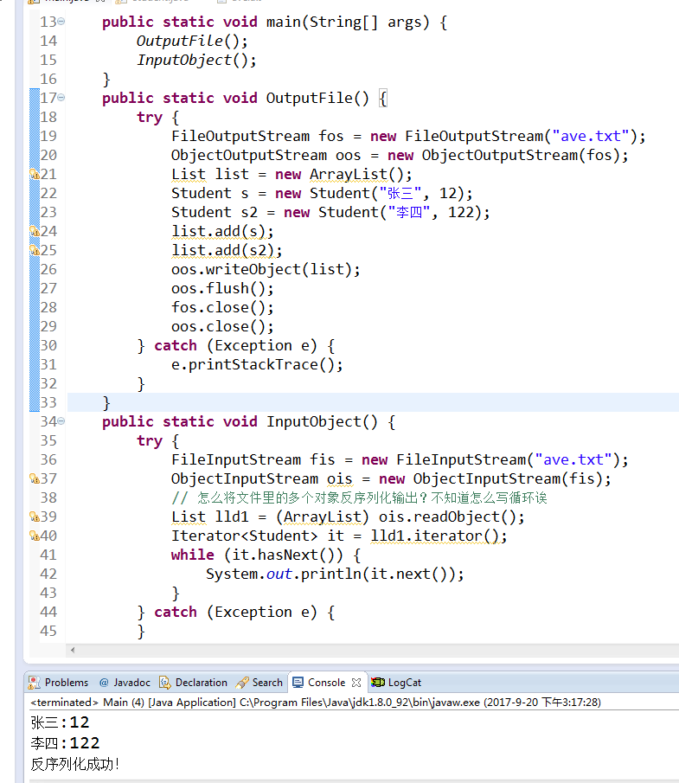The width and height of the screenshot is (679, 783).
Task: Collapse the OutputFile method at line 17
Action: click(x=61, y=98)
